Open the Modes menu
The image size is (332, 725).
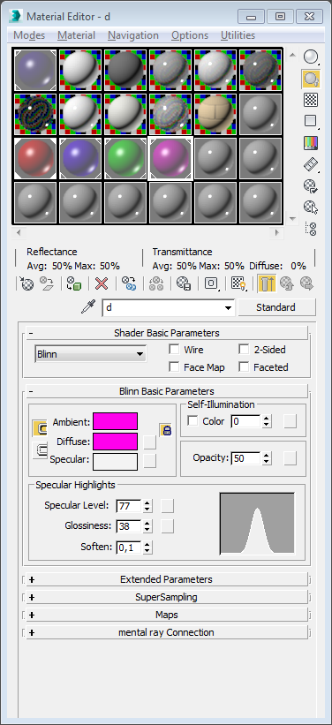click(x=29, y=35)
